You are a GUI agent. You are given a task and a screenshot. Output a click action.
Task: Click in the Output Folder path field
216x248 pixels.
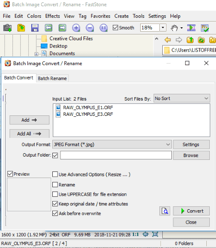click(x=116, y=155)
